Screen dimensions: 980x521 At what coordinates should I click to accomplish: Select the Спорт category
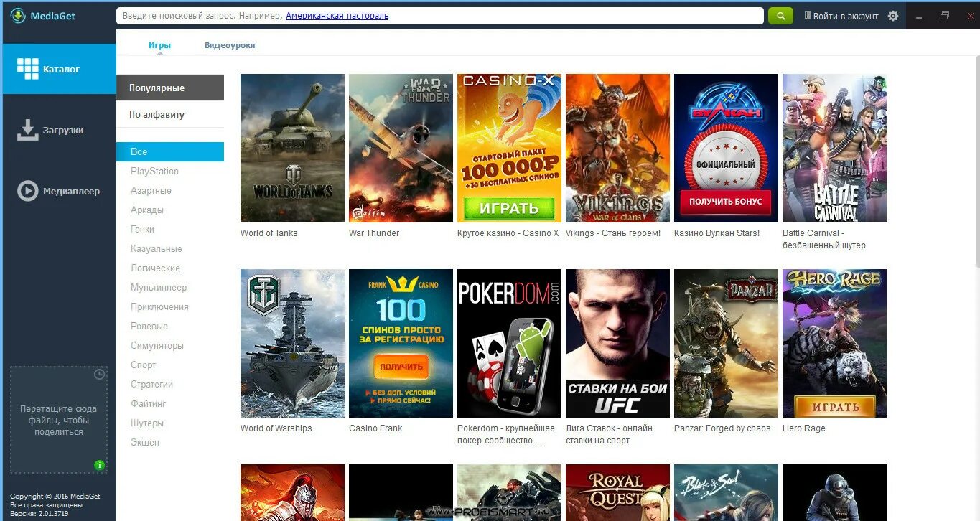click(x=144, y=365)
